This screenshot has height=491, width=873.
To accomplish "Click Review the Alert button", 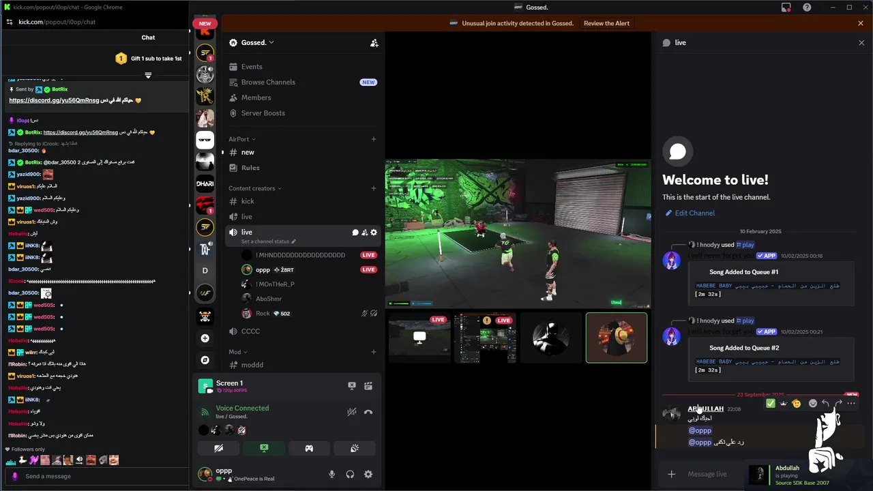I will 606,23.
